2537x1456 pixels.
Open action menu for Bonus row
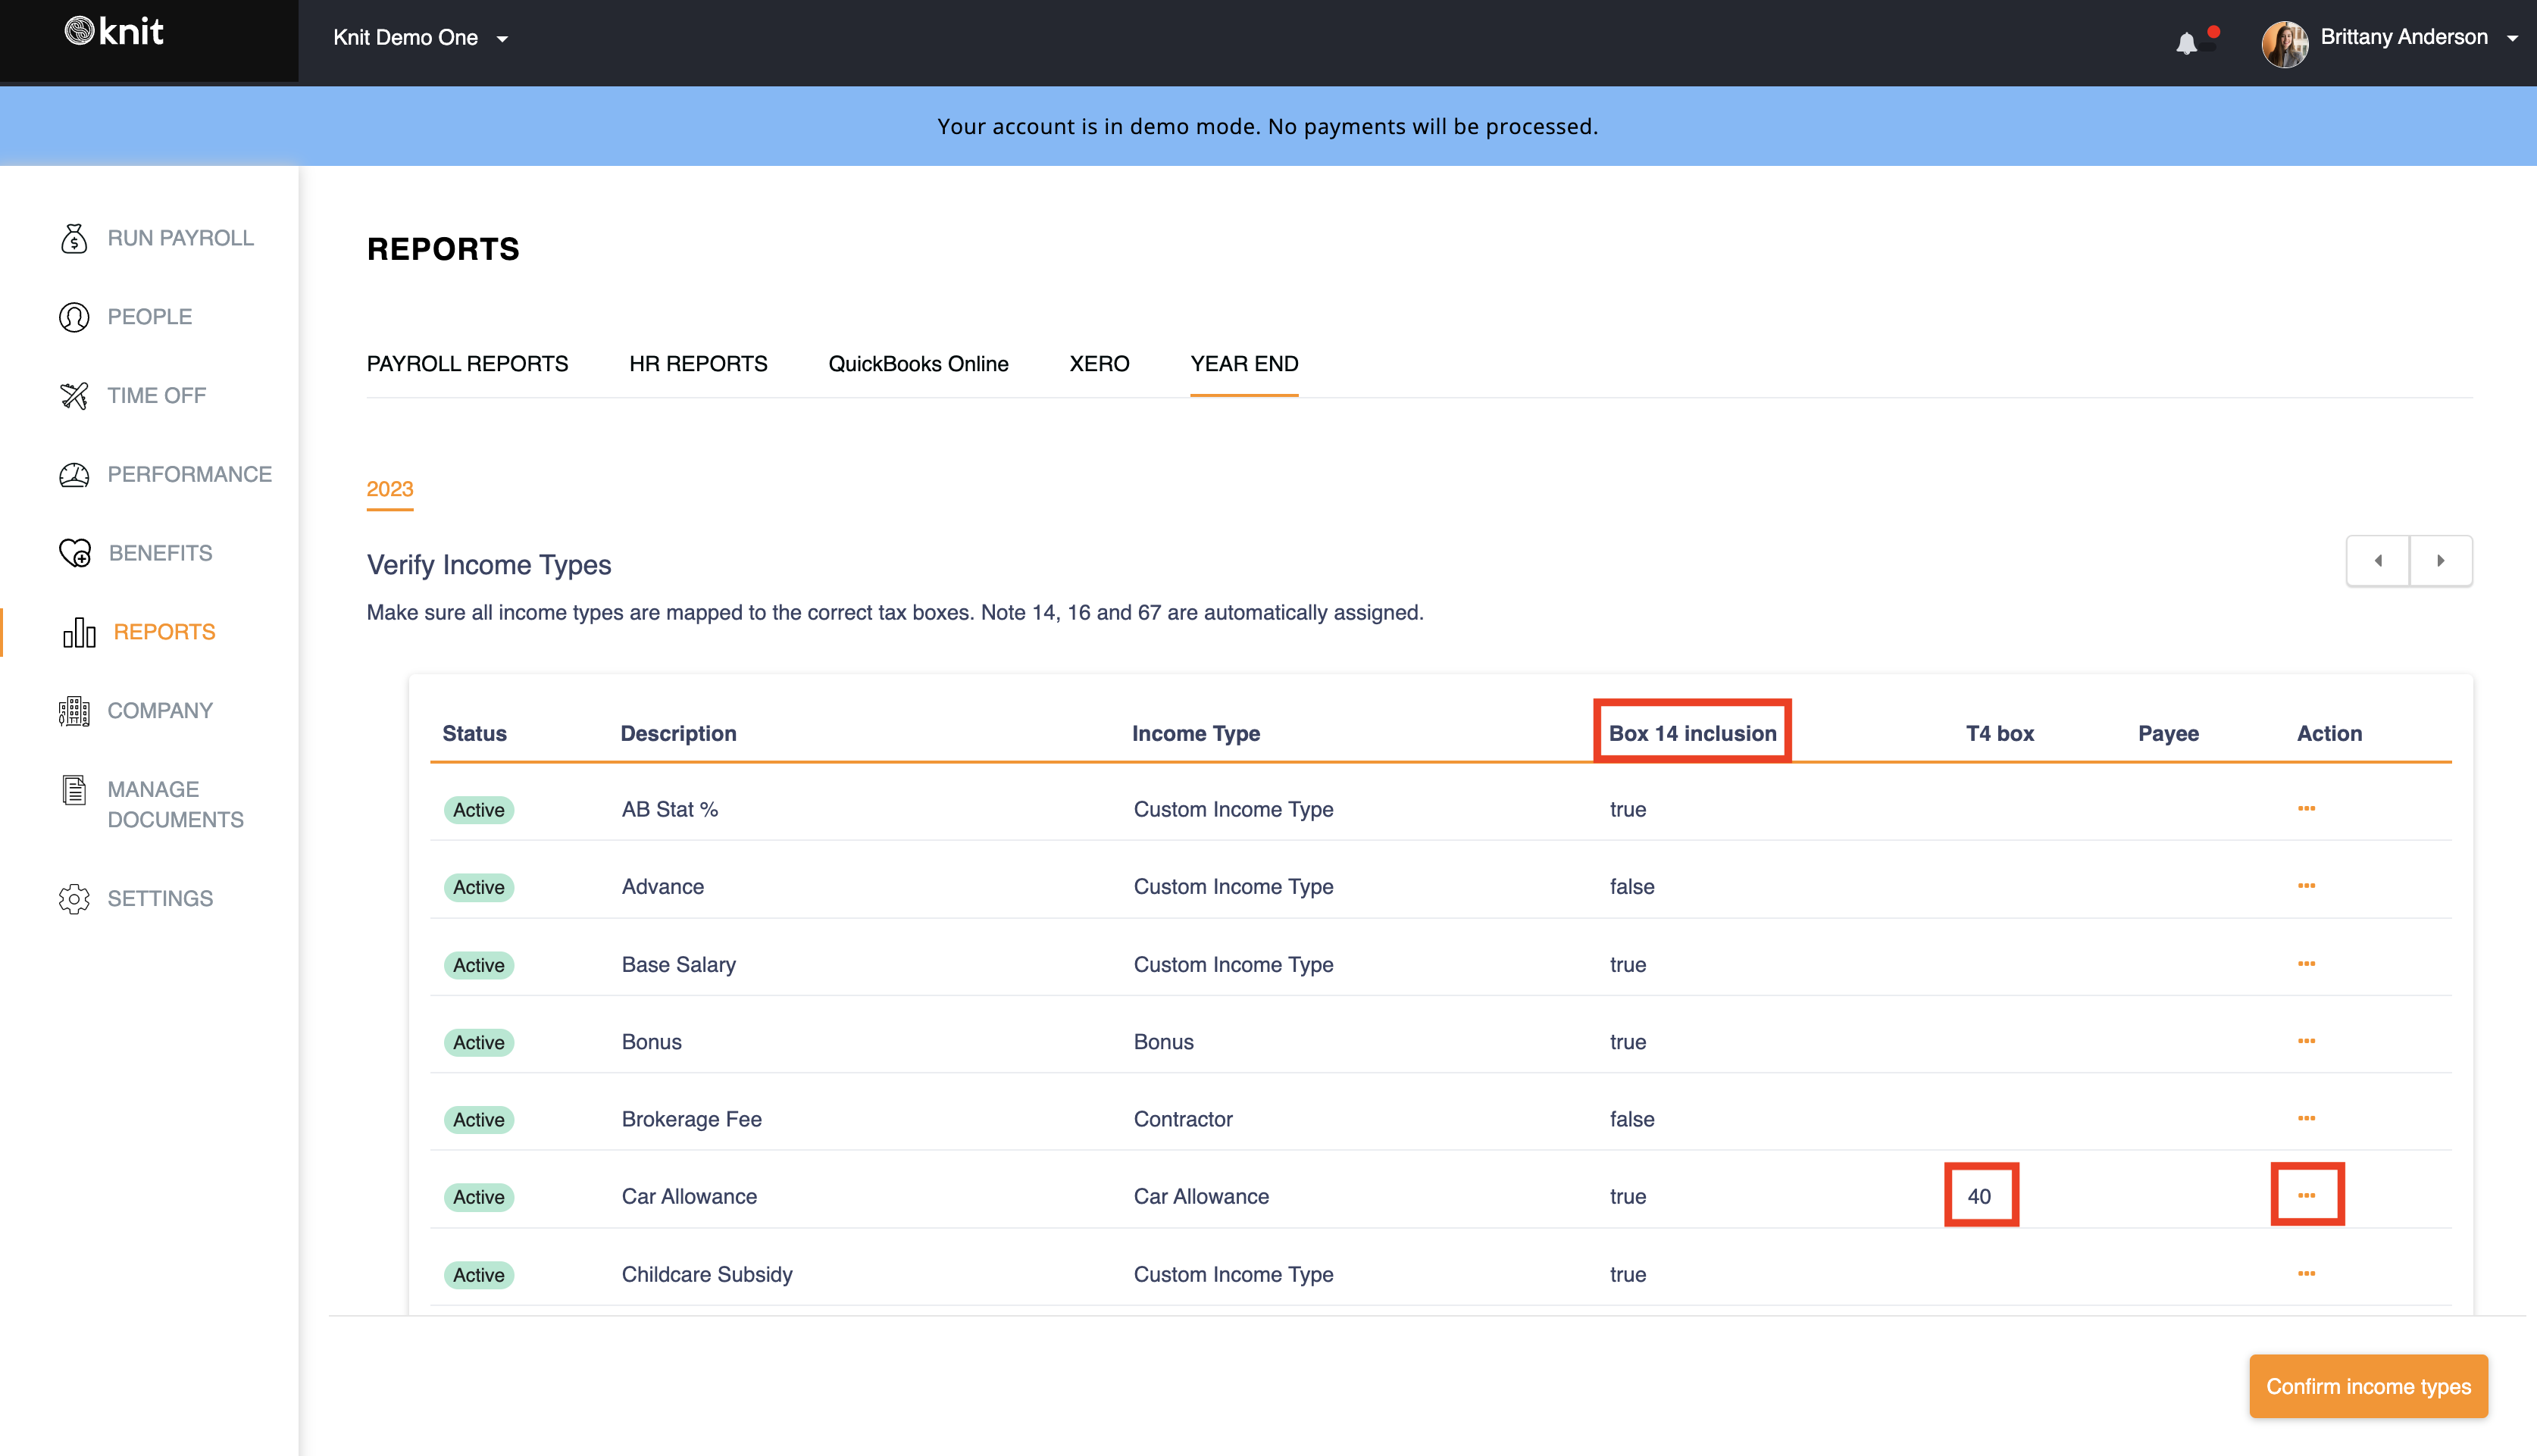[x=2306, y=1041]
